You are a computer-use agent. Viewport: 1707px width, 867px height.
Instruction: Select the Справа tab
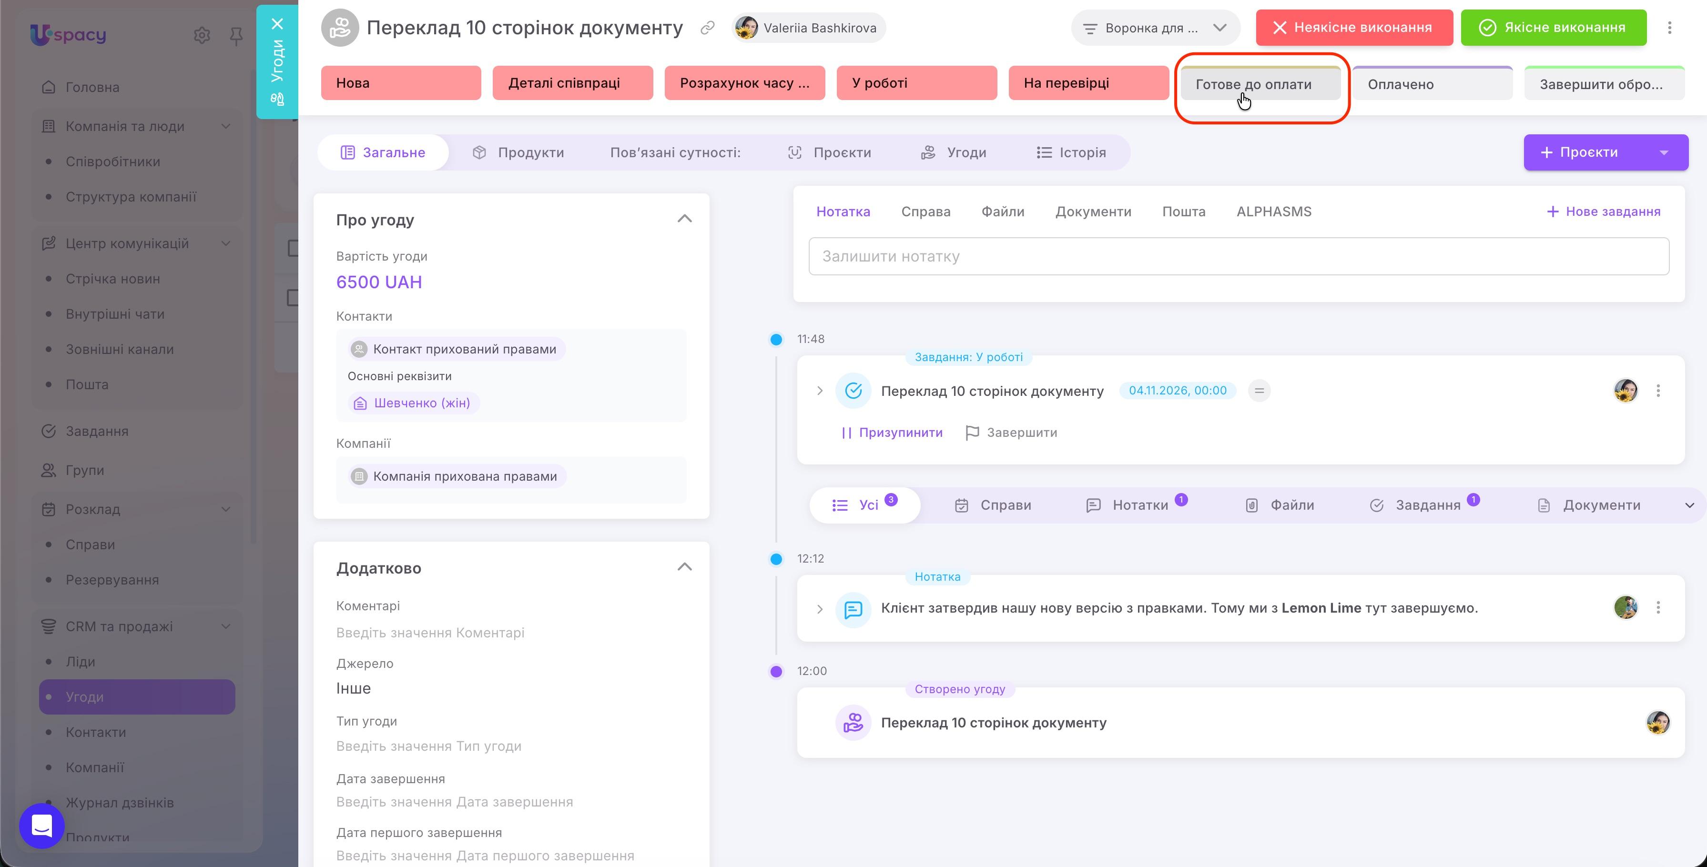pyautogui.click(x=926, y=212)
